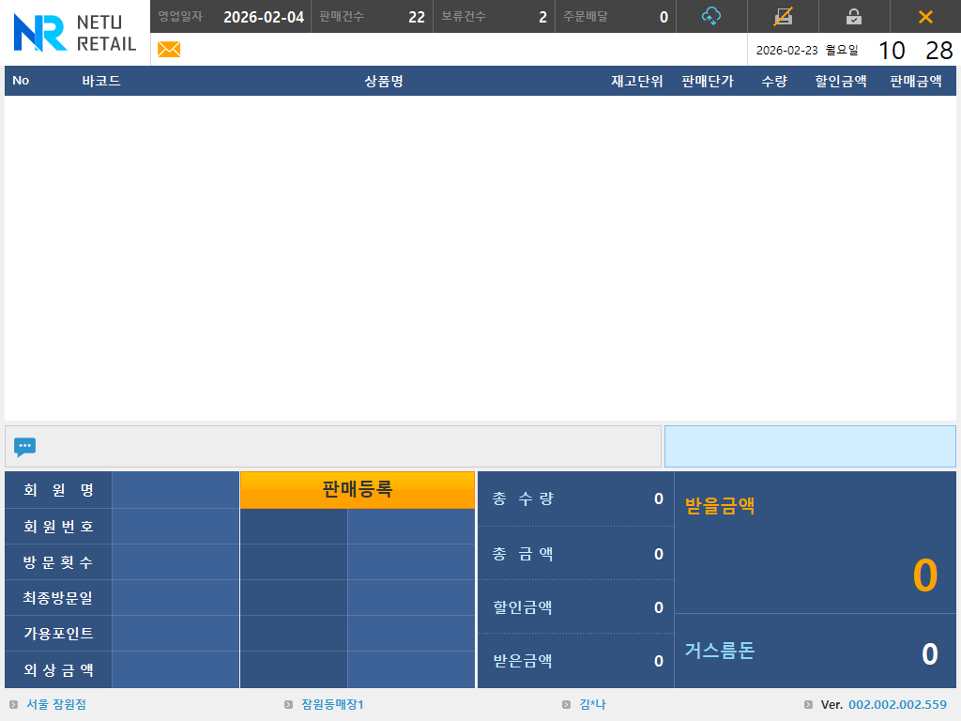Click the 외상금액 label
The width and height of the screenshot is (961, 721).
[58, 669]
